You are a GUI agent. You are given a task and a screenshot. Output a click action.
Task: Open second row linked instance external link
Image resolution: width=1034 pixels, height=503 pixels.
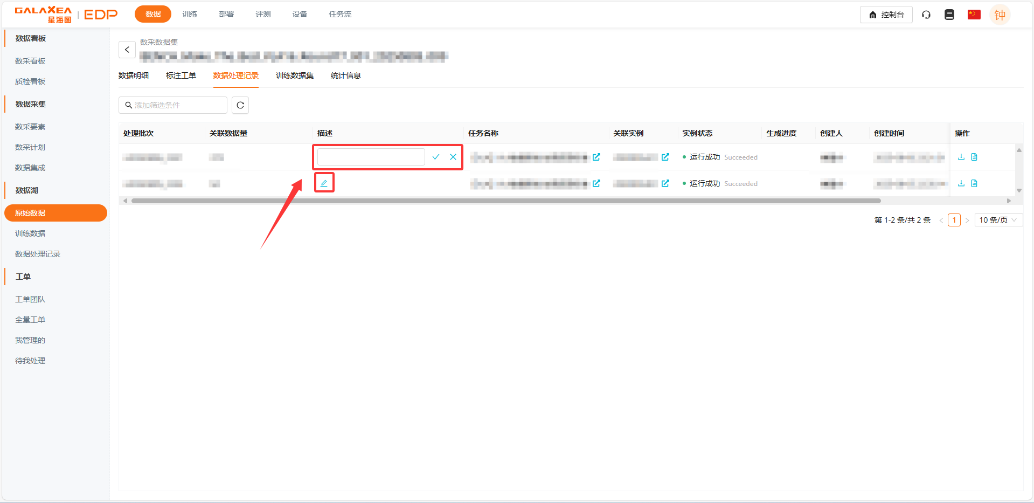[665, 183]
